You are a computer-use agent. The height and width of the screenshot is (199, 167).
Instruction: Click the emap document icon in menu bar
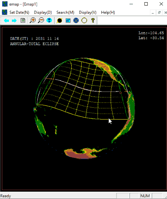click(4, 12)
